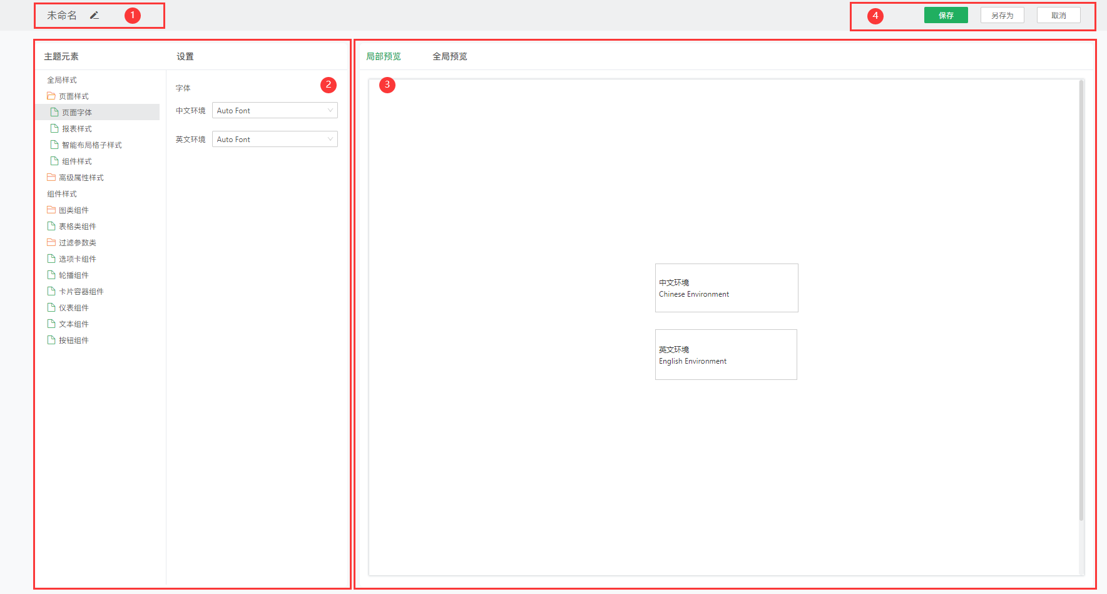The height and width of the screenshot is (594, 1107).
Task: Click the folder icon next to 高级属性样式
Action: 51,178
